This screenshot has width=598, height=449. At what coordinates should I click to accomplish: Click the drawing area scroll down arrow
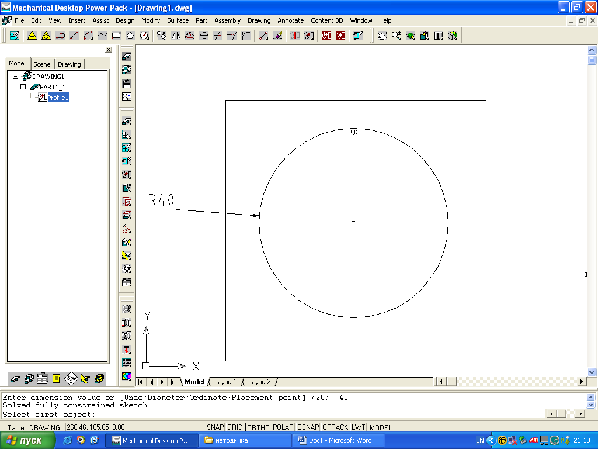pos(592,372)
